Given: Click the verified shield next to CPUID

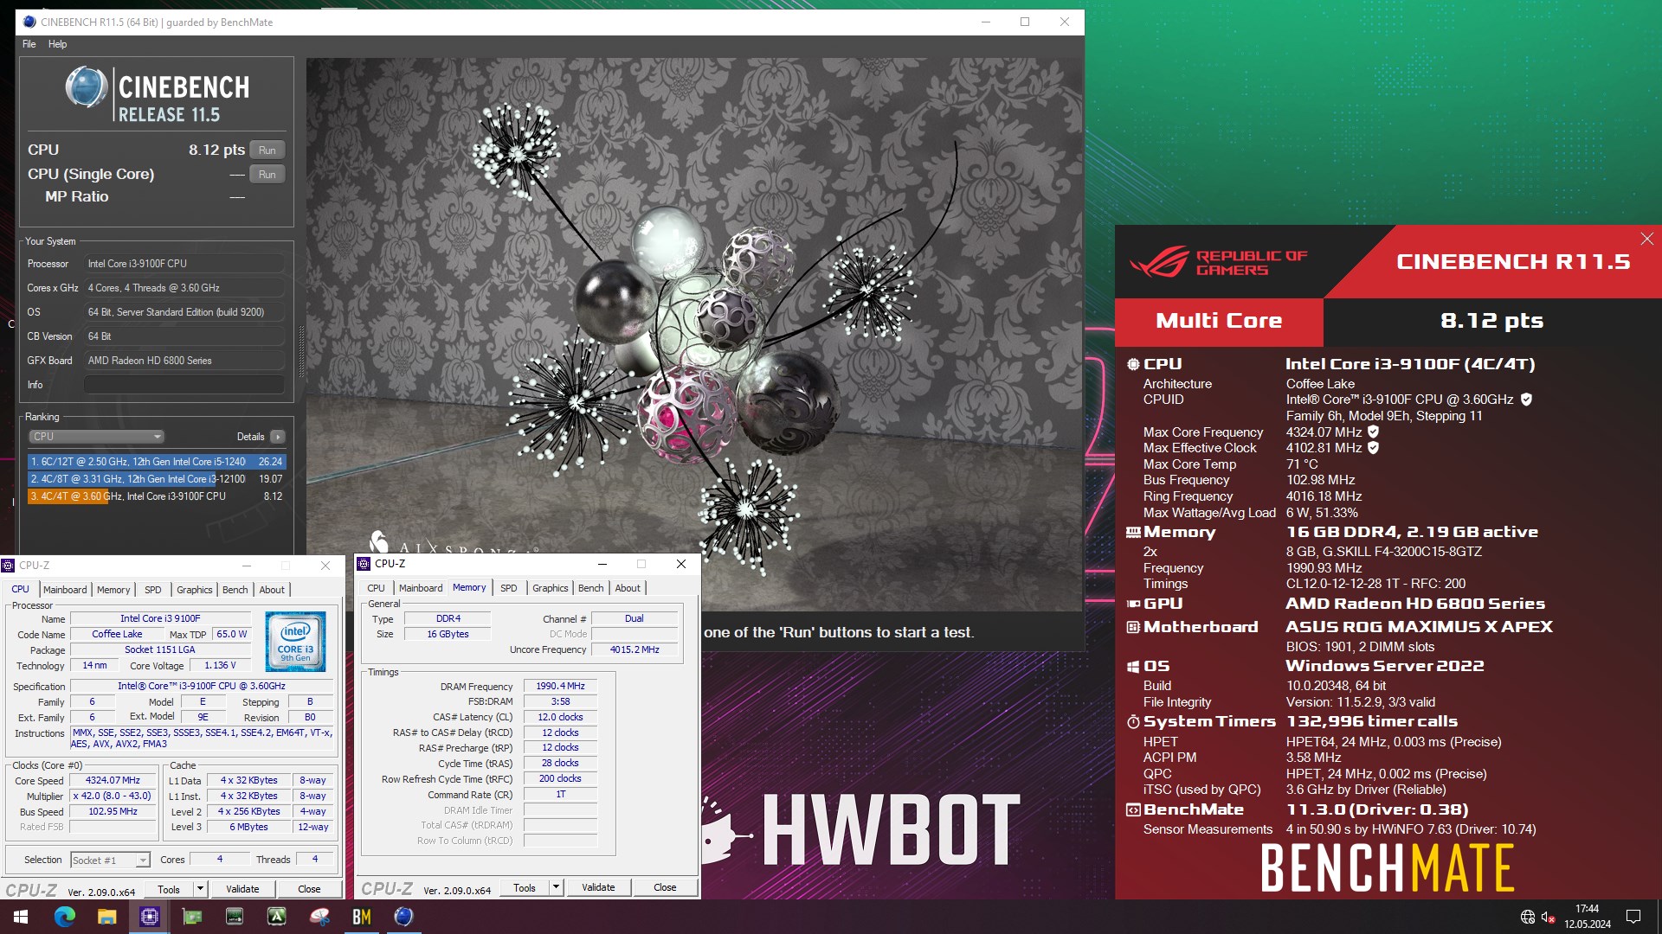Looking at the screenshot, I should (1526, 400).
